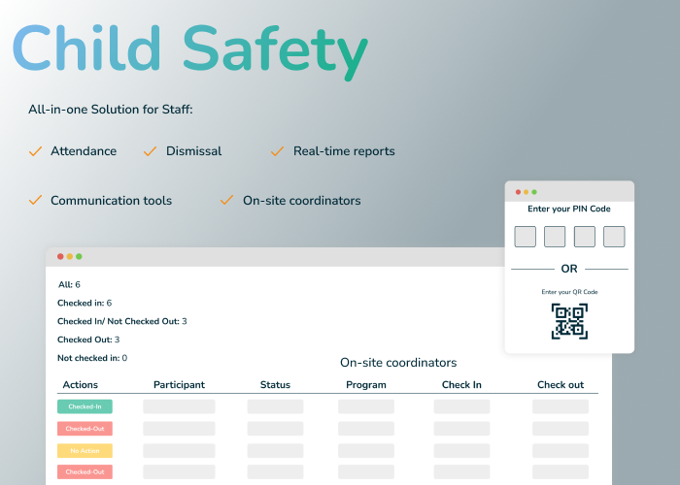Click the first red Checked-Out action button
This screenshot has width=680, height=485.
click(85, 429)
